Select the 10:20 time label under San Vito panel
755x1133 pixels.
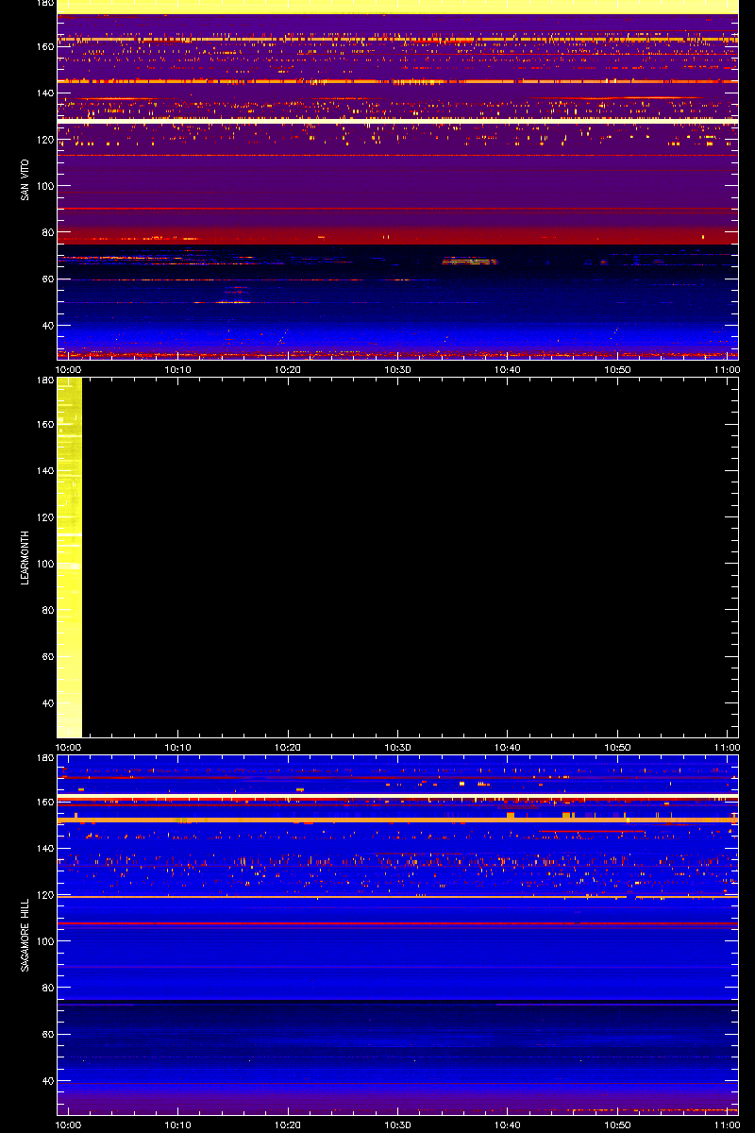(x=288, y=370)
